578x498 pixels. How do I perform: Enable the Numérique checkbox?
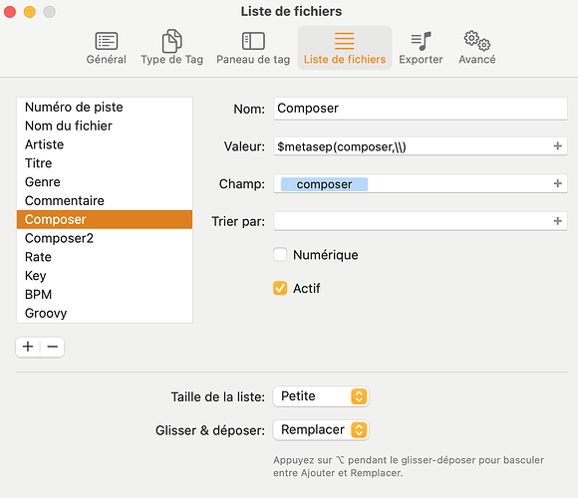click(280, 255)
